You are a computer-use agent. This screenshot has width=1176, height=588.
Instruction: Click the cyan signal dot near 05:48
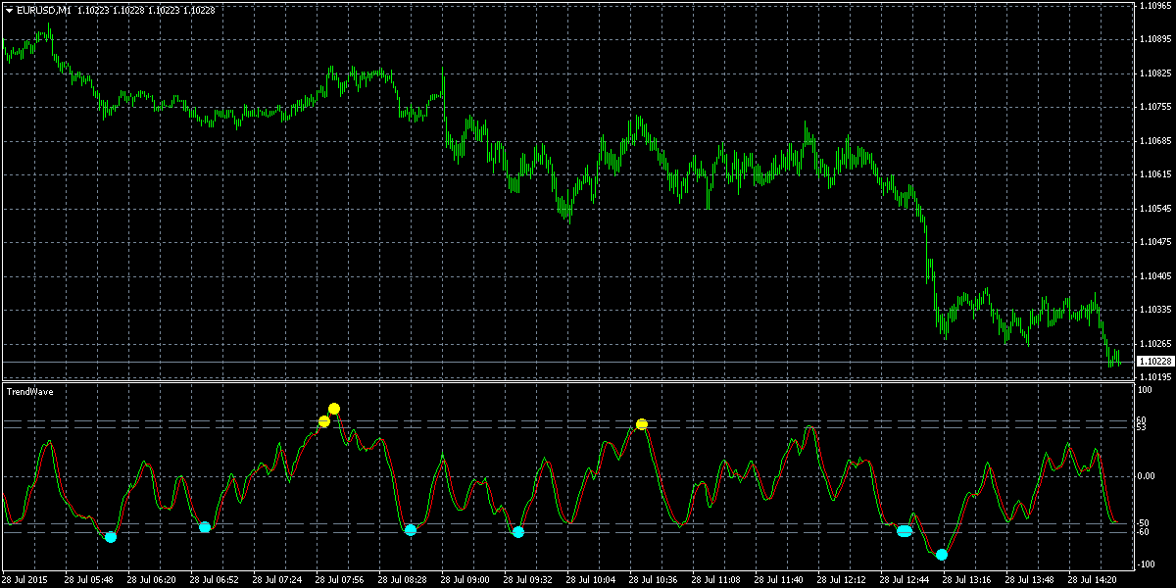[x=111, y=537]
